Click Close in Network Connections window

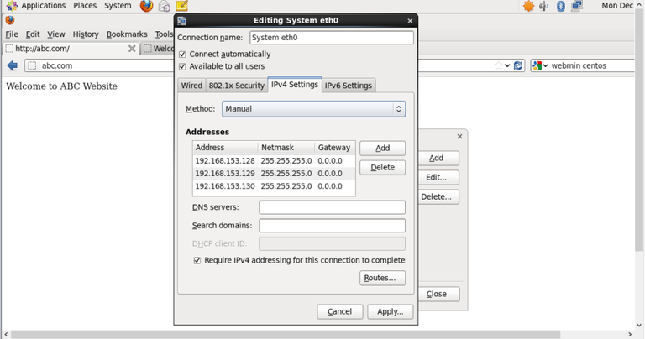(438, 295)
